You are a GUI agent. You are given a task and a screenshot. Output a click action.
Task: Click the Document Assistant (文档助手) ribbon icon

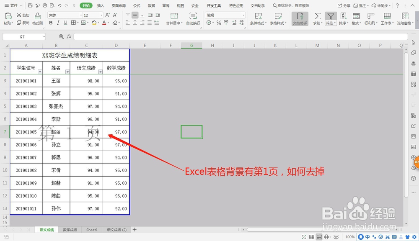[x=300, y=19]
